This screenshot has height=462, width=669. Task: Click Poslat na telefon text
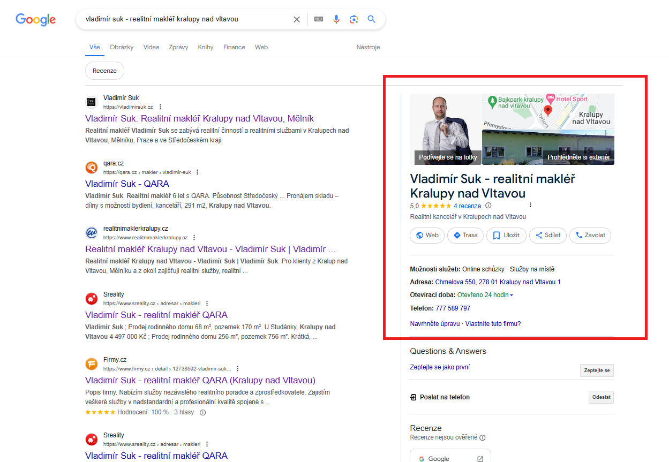click(x=445, y=397)
